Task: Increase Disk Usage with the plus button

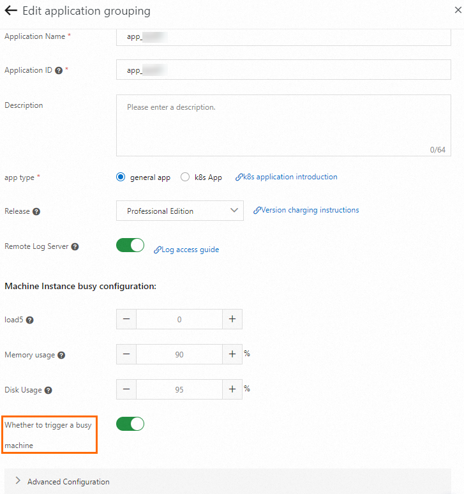Action: pos(232,389)
